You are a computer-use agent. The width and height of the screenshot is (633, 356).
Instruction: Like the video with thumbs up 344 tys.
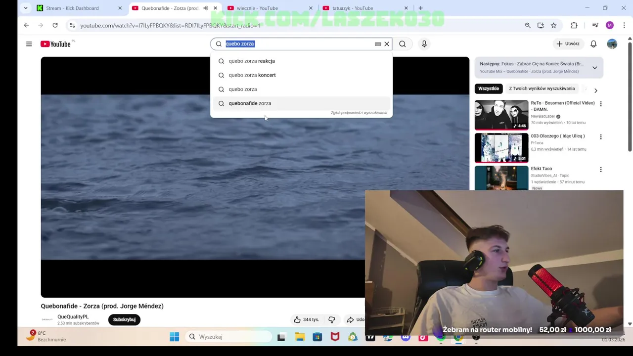tap(306, 319)
